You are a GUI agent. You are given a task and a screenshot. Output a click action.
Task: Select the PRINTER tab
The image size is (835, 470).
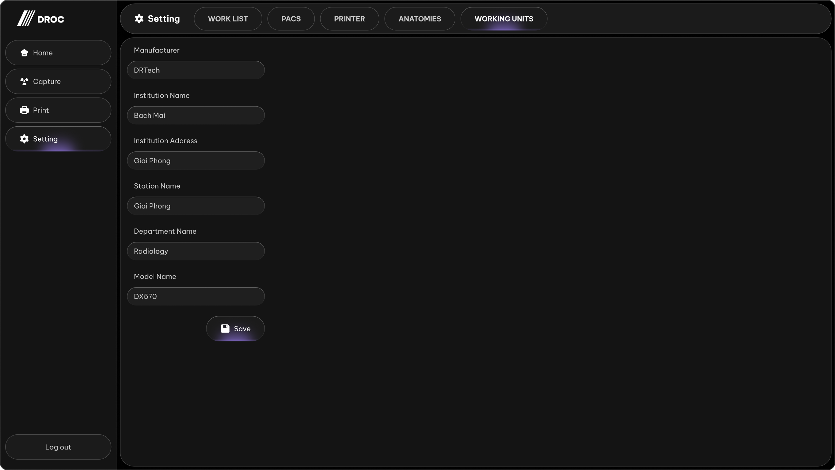[349, 19]
